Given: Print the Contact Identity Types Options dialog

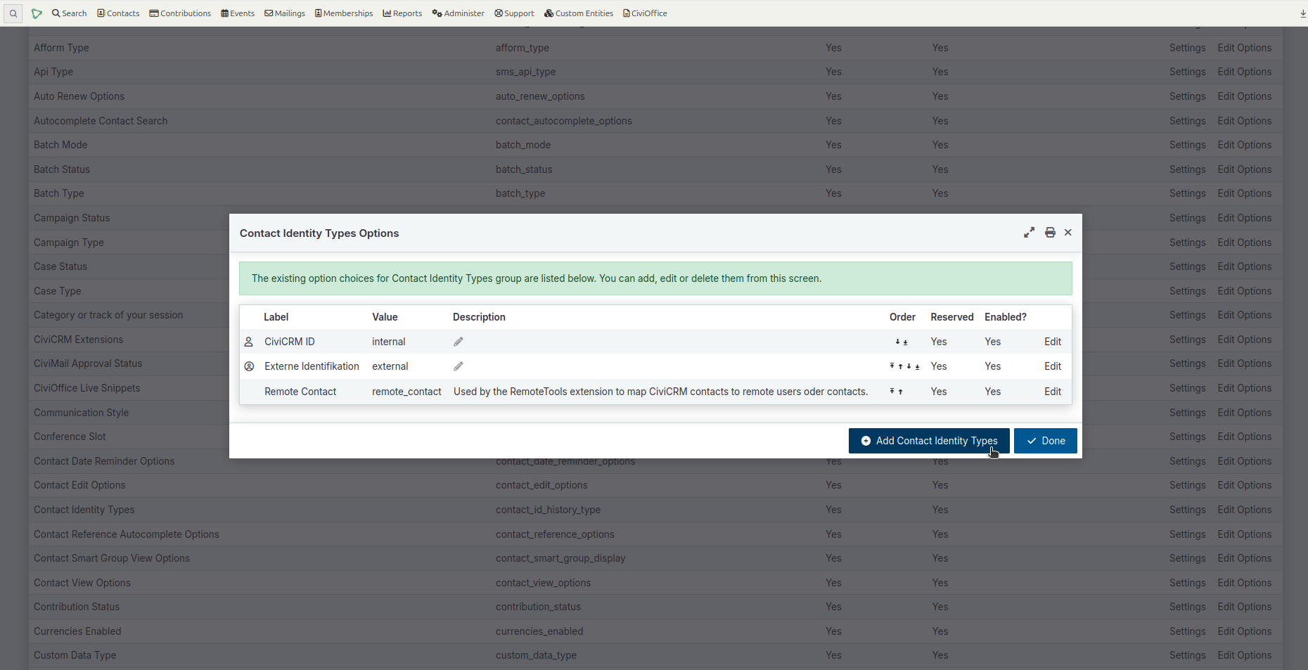Looking at the screenshot, I should 1050,232.
